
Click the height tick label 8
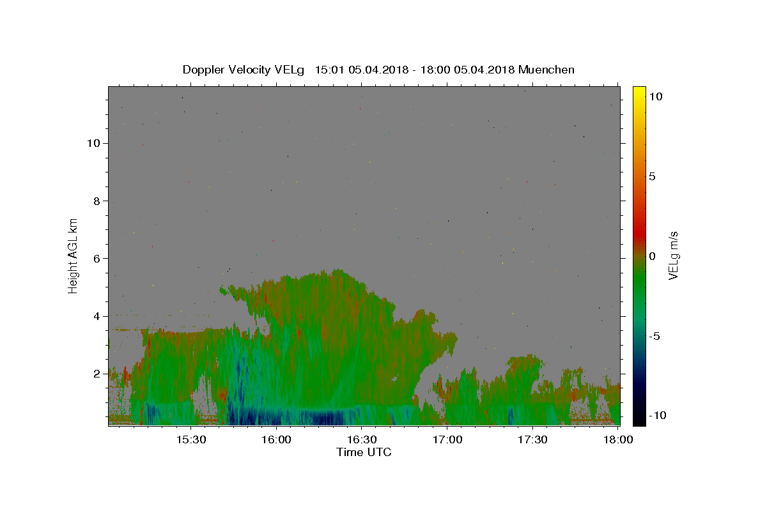point(97,201)
